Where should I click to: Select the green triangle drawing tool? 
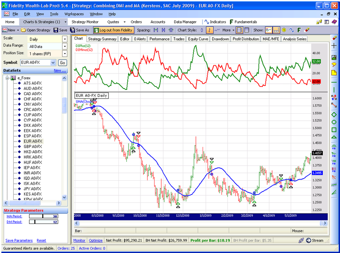(x=334, y=138)
